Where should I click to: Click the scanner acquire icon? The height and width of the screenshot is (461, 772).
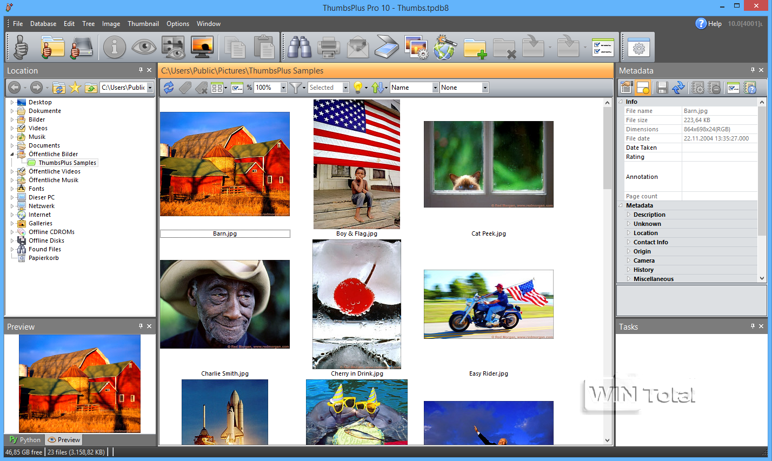[387, 48]
